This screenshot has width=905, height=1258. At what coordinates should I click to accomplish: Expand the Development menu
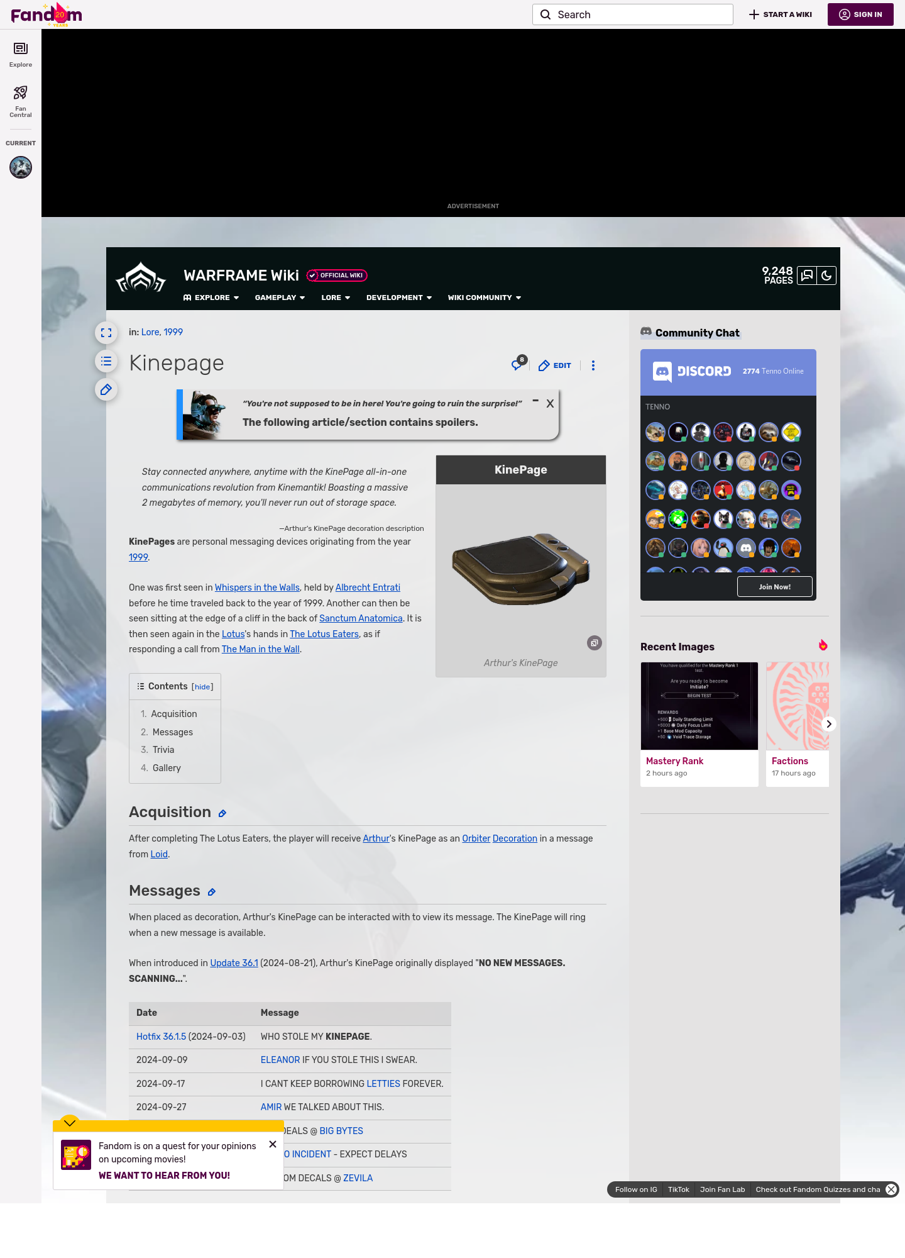399,298
